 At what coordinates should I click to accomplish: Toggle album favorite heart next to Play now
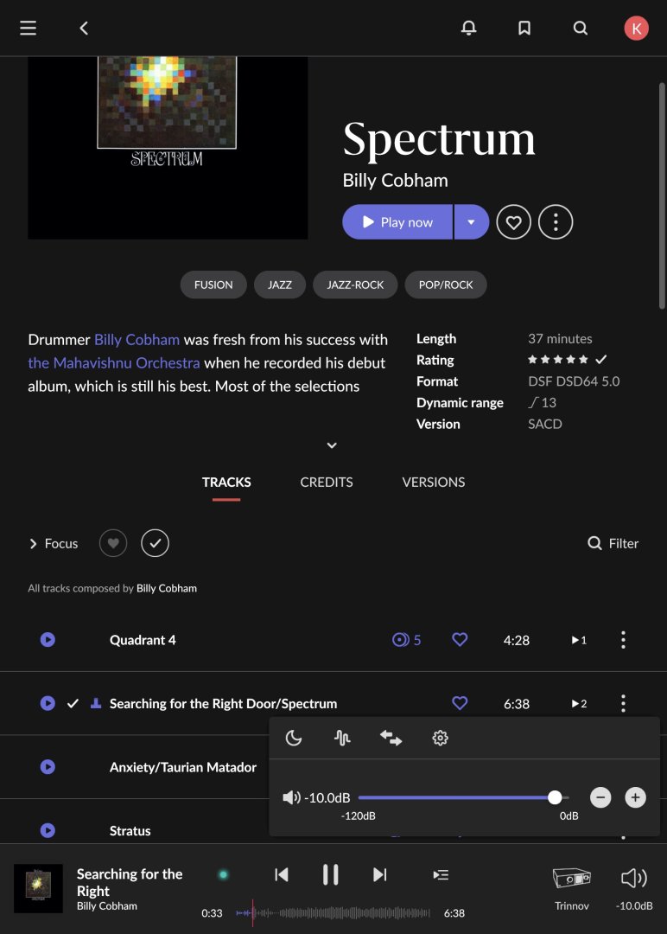click(x=513, y=222)
